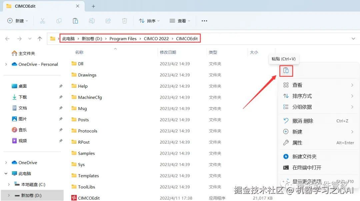The image size is (360, 201).
Task: Click 新加卷 (D:) in address breadcrumb
Action: 92,39
